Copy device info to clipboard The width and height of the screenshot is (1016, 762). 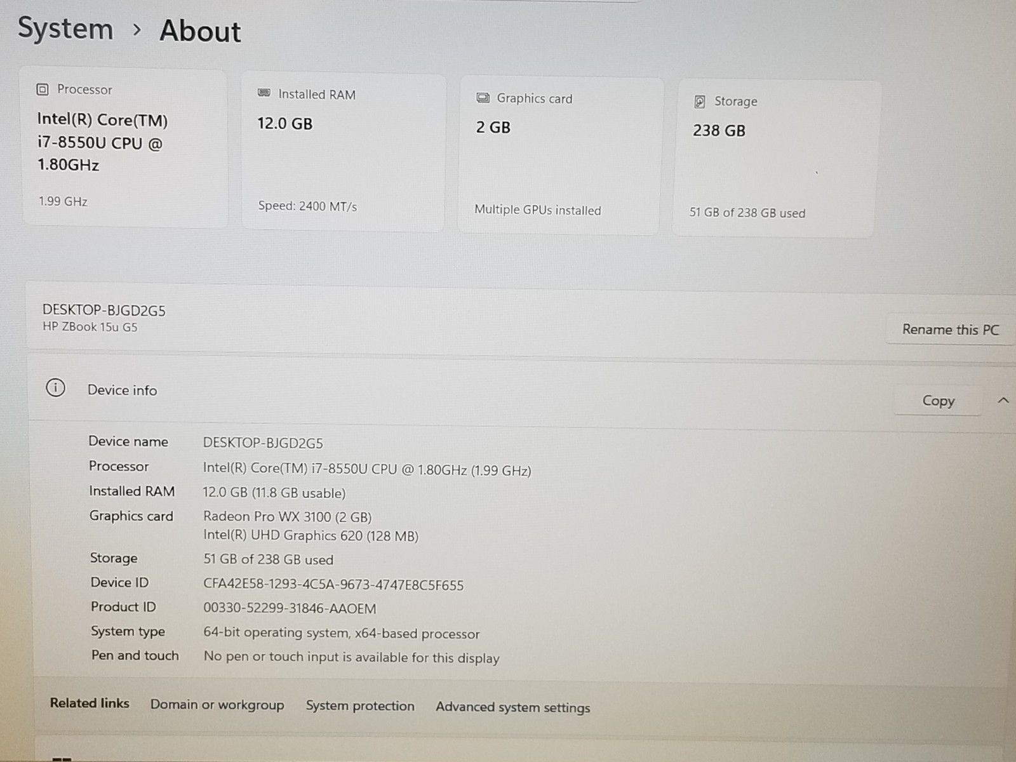(x=938, y=401)
